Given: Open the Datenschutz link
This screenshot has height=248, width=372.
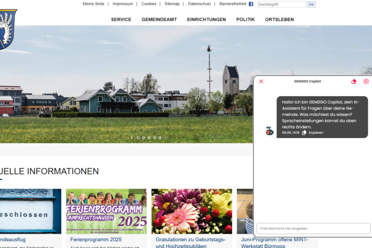Looking at the screenshot, I should (x=199, y=4).
